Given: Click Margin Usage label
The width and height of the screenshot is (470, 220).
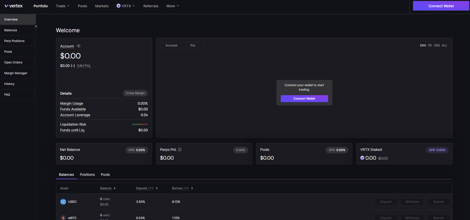Looking at the screenshot, I should point(72,103).
